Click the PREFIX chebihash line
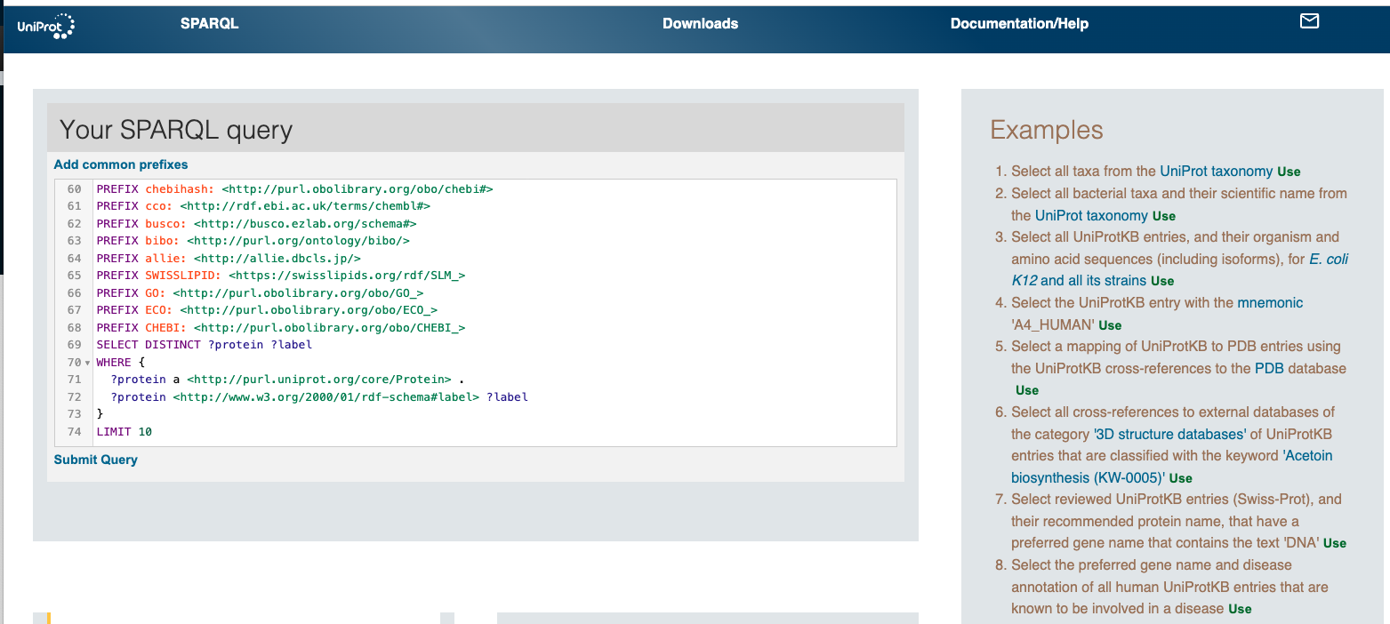 click(294, 189)
